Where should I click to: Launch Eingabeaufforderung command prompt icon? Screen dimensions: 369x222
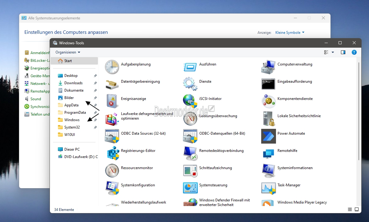pyautogui.click(x=268, y=84)
